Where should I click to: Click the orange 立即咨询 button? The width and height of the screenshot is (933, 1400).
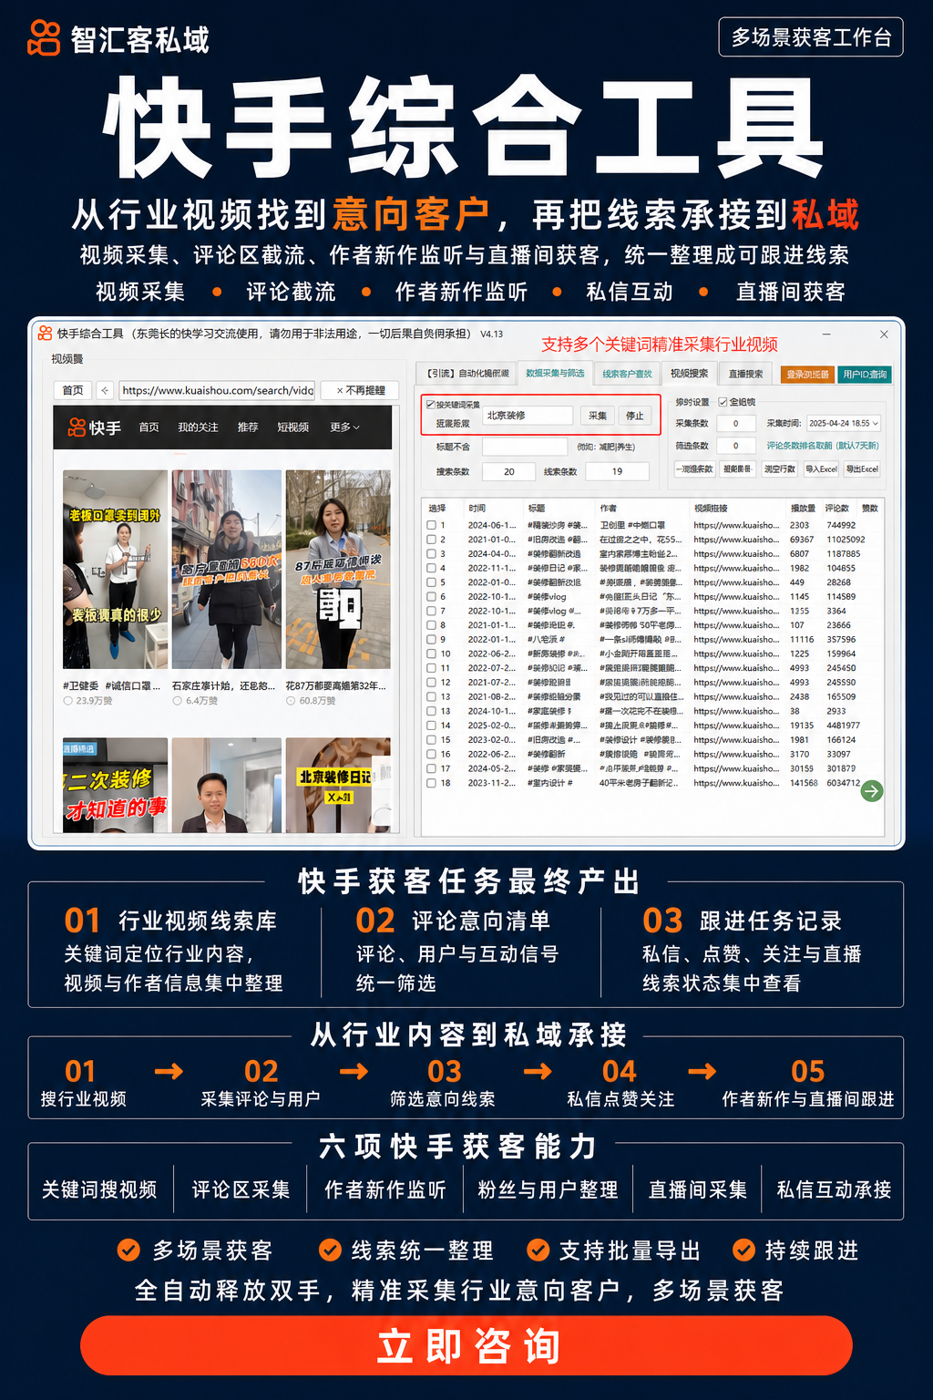tap(466, 1346)
